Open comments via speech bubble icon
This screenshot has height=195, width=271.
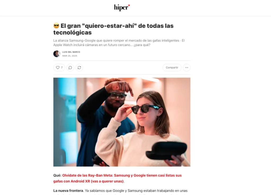point(70,67)
